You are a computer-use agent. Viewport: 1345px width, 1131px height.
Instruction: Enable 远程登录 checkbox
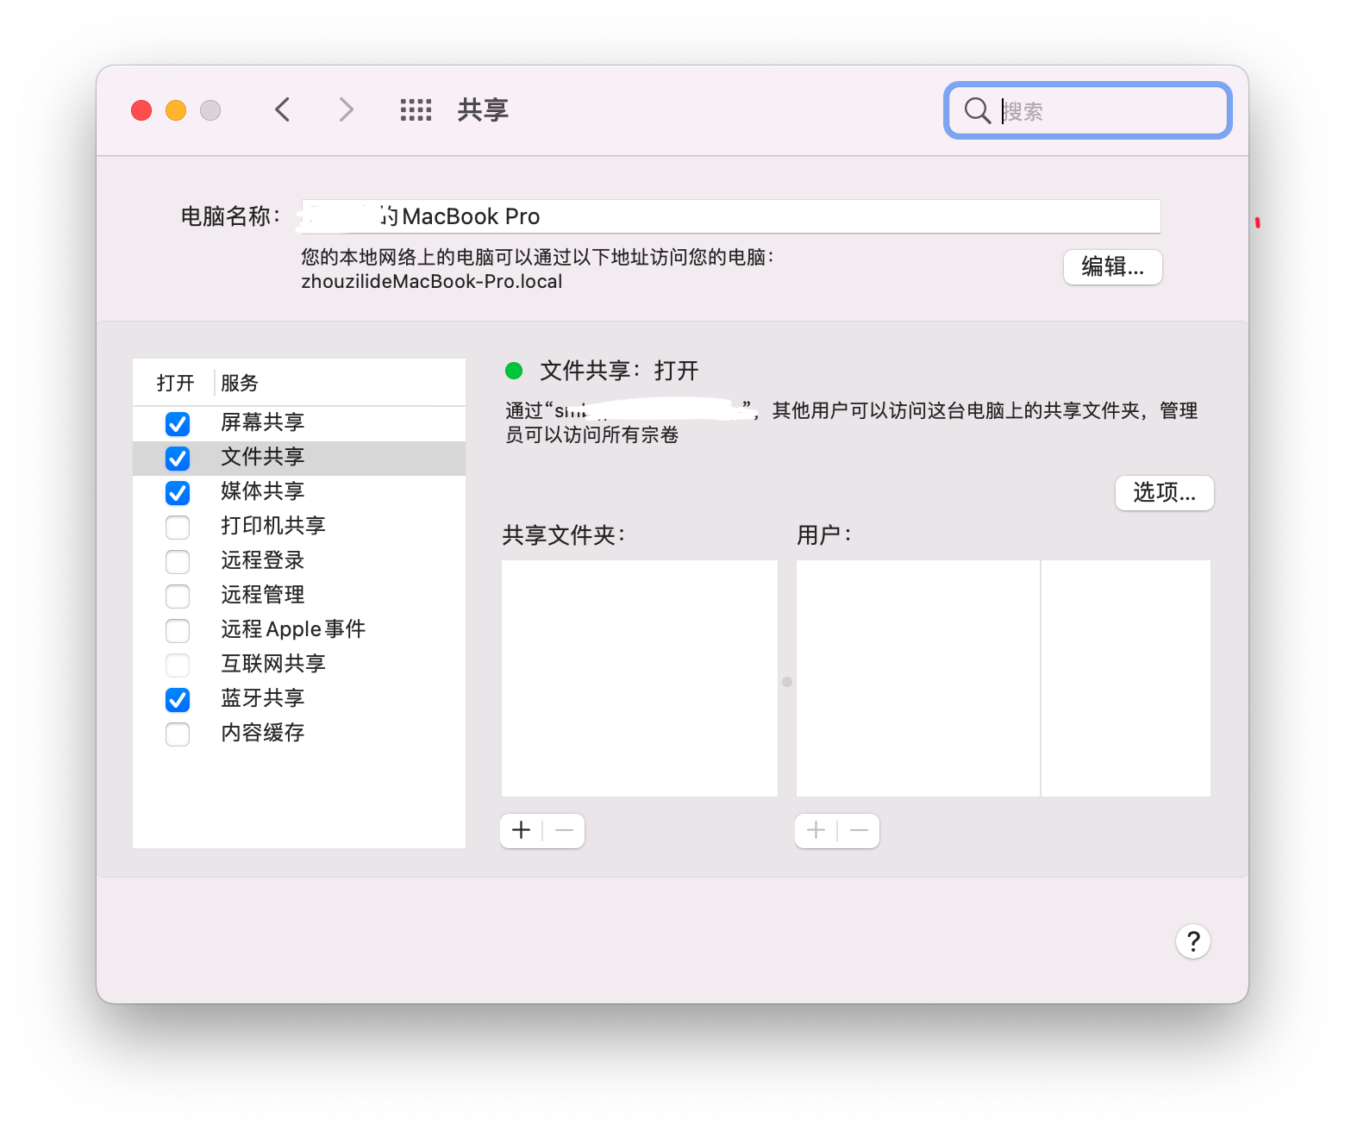click(178, 561)
